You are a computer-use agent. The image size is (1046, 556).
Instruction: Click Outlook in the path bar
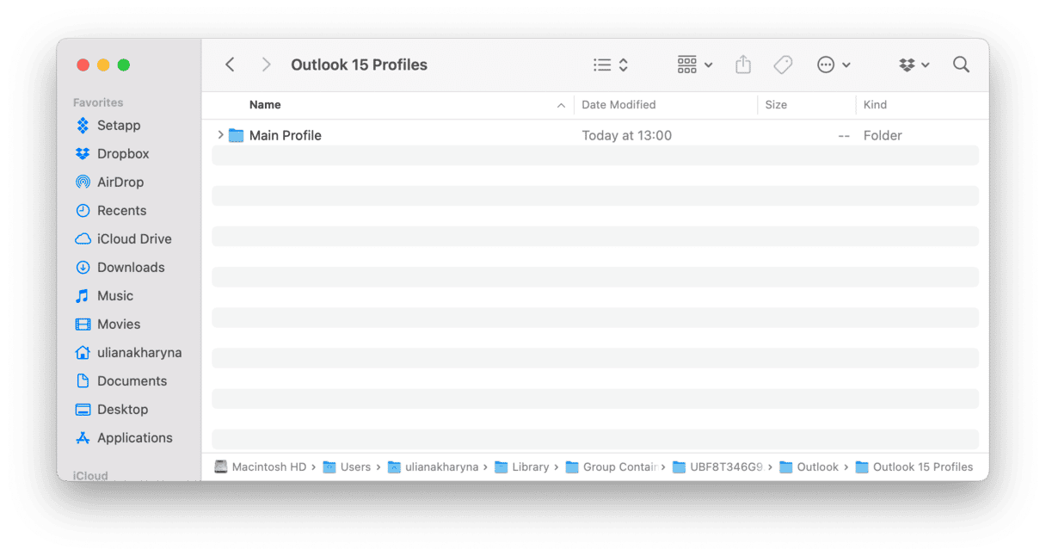coord(809,467)
